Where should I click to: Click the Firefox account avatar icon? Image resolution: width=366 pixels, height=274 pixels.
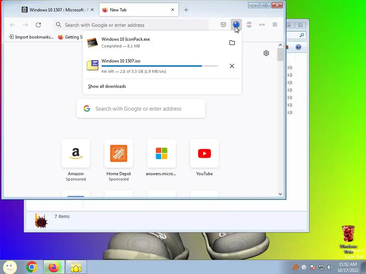(x=249, y=25)
